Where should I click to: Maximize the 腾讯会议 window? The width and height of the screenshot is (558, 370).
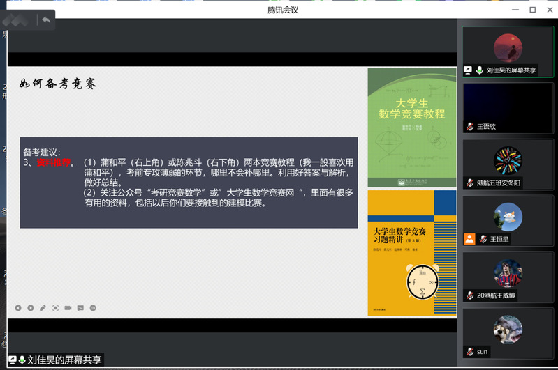[x=532, y=9]
